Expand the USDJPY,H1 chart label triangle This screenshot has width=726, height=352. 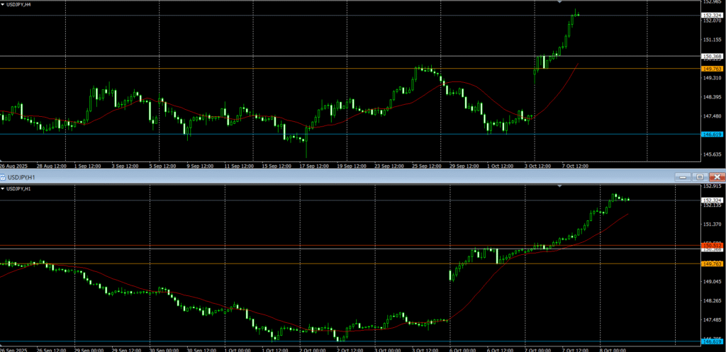pos(3,188)
